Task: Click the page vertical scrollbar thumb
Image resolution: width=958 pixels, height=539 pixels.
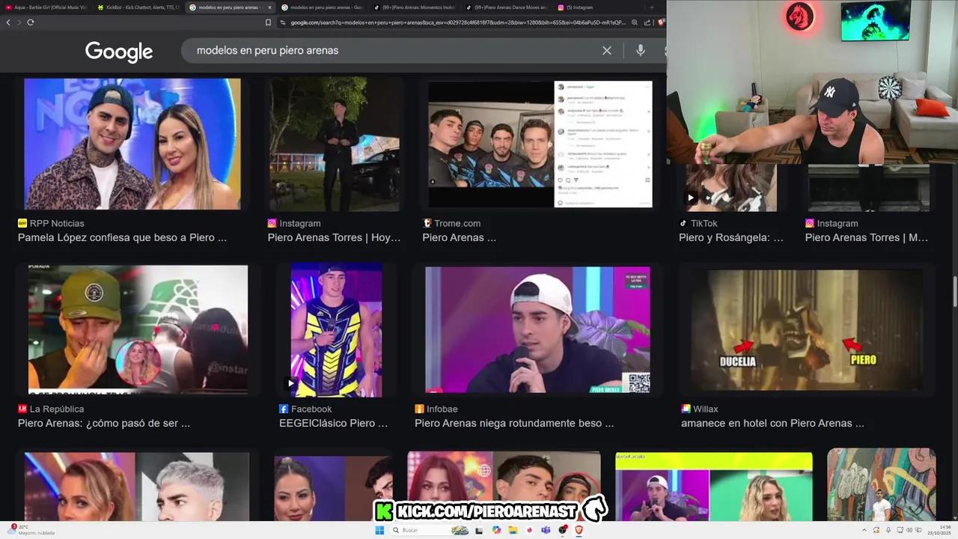Action: point(954,291)
